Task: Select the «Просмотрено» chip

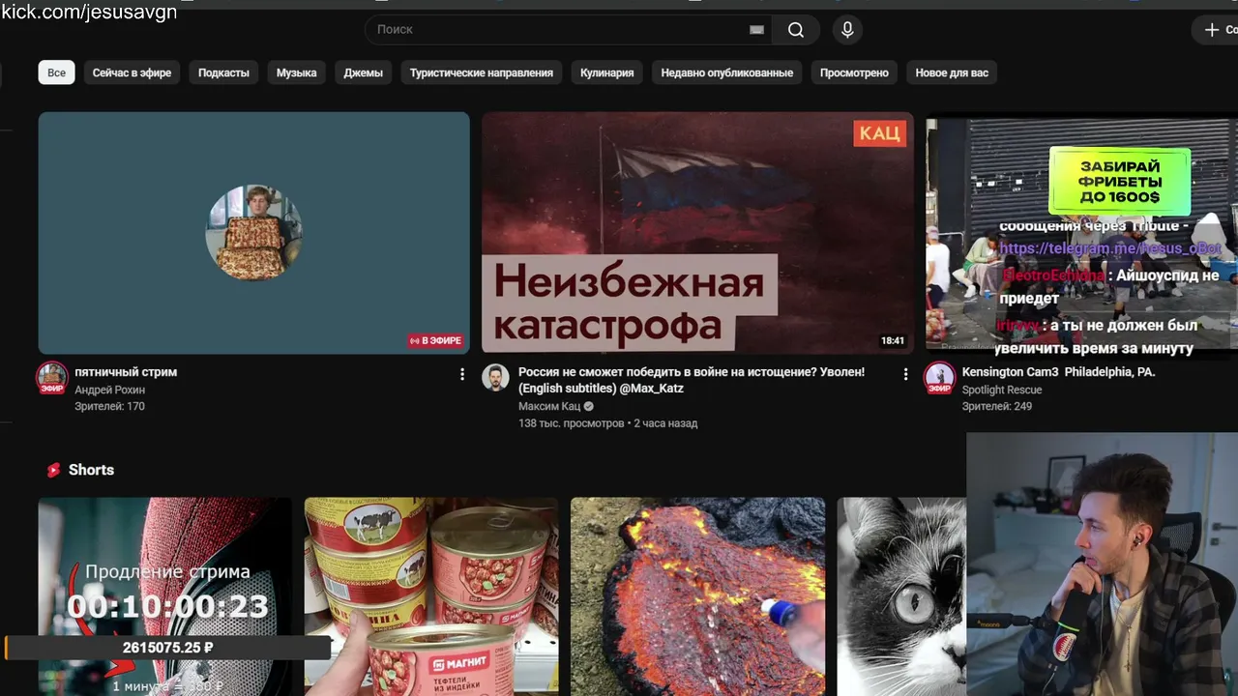Action: pos(854,72)
